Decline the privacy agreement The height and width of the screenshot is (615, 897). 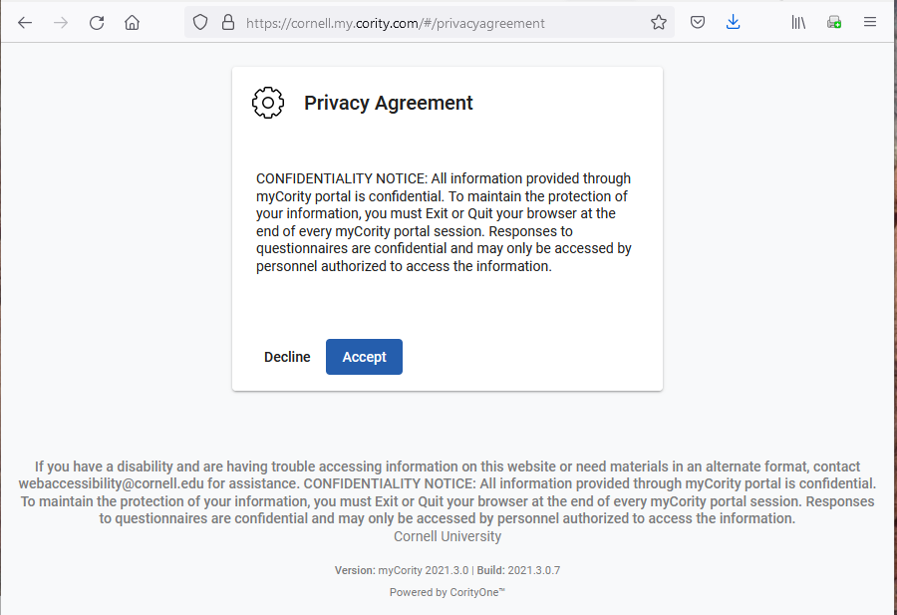click(287, 357)
